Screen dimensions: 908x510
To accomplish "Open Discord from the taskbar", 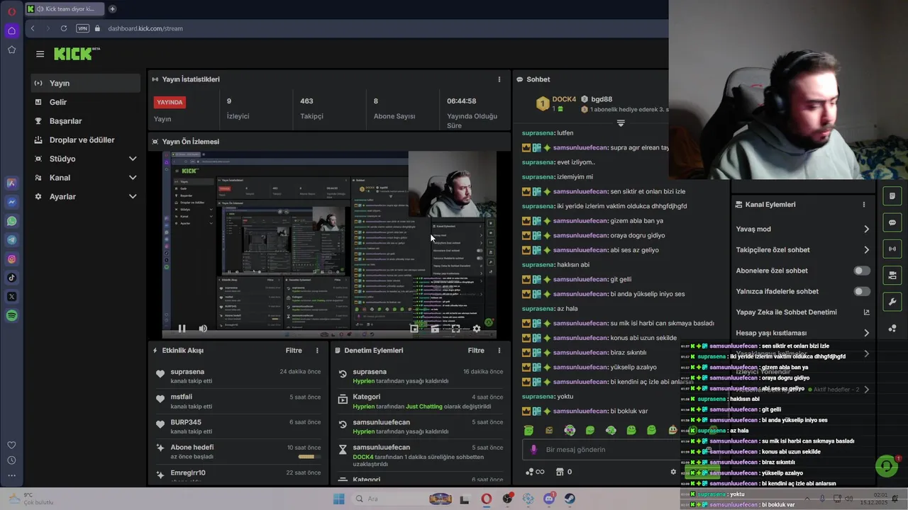I will coord(549,499).
